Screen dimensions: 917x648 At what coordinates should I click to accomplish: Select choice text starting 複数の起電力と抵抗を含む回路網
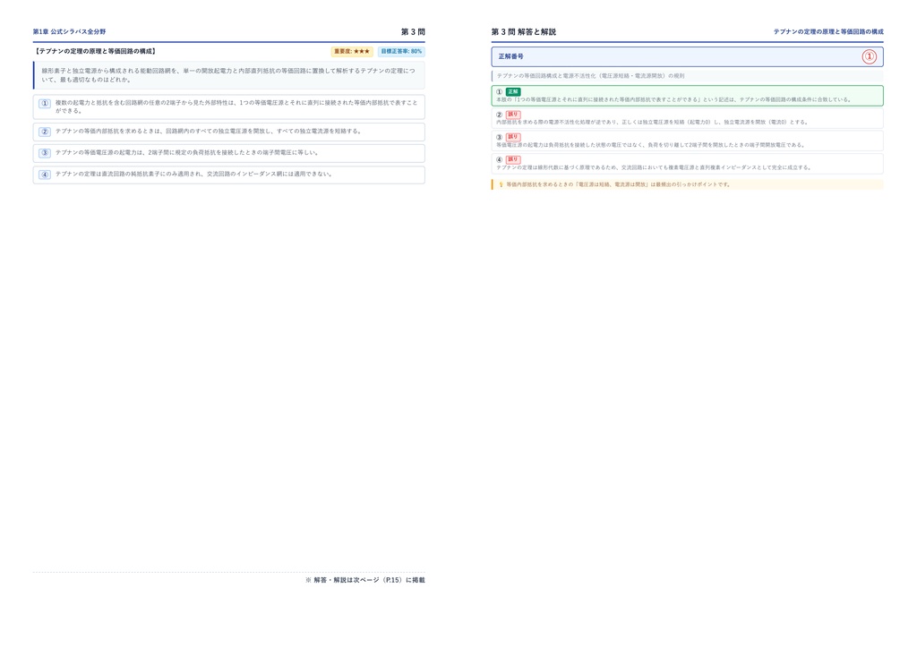pyautogui.click(x=236, y=107)
